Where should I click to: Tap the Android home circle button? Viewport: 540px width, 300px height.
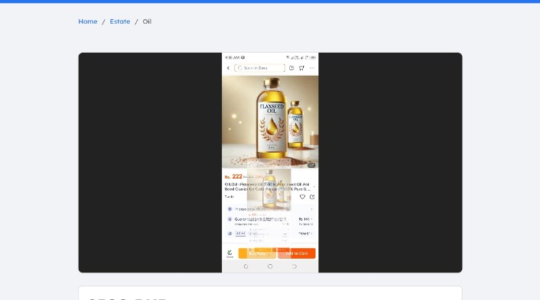270,266
